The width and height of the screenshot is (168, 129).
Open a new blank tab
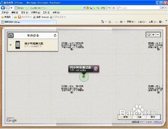click(54, 22)
